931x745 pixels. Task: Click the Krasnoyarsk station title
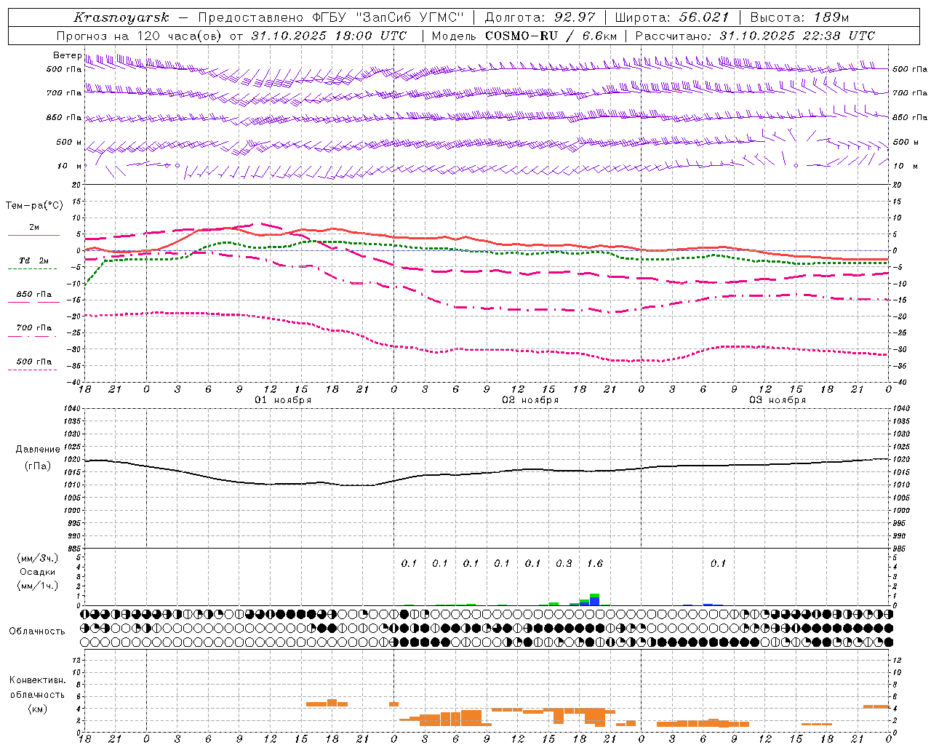tap(121, 17)
